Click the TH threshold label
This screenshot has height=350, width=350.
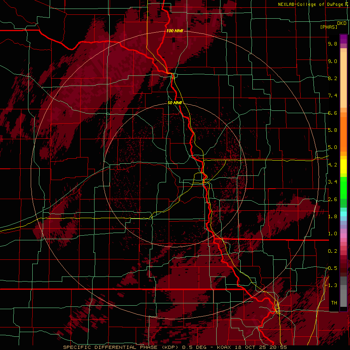tap(334, 303)
